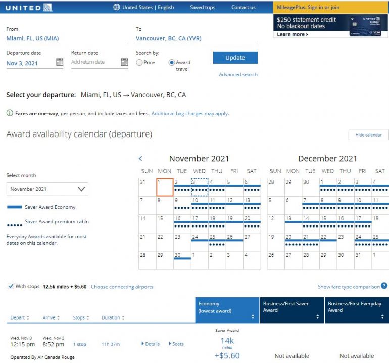Viewport: 389px width, 363px height.
Task: Expand flight Details for 12:15 pm flight
Action: (x=151, y=344)
